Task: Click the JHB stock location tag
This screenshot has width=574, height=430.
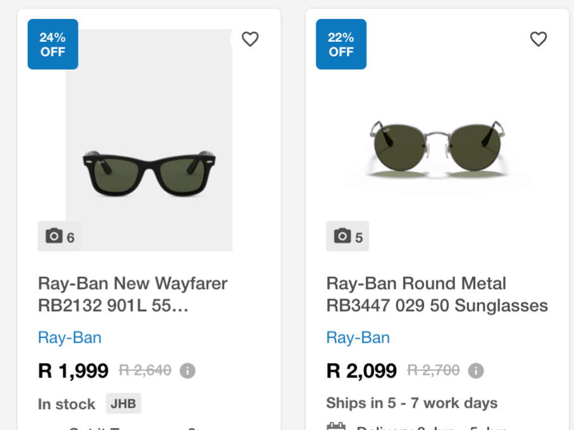Action: click(x=124, y=403)
